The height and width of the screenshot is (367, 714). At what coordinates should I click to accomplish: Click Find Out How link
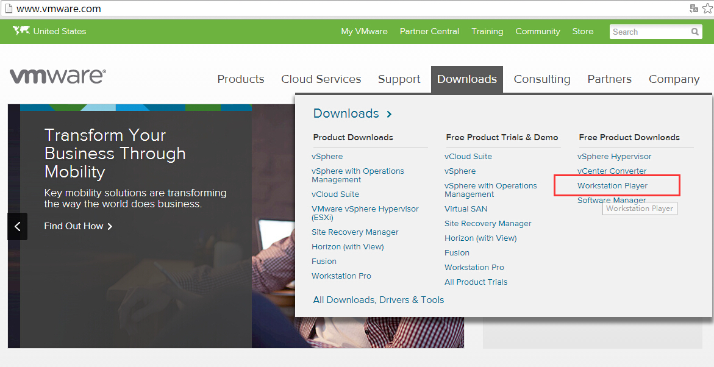click(x=78, y=226)
